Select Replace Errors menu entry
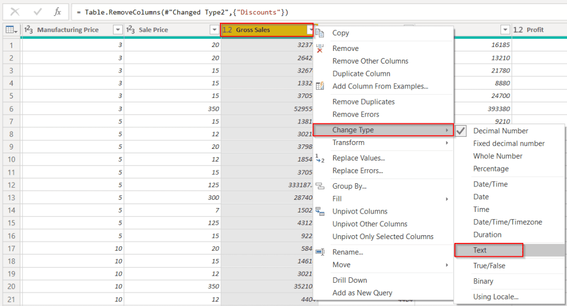Screen dimensions: 567x306 pyautogui.click(x=358, y=171)
